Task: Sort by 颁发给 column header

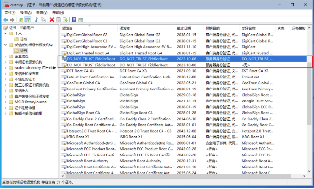Action: (x=89, y=28)
